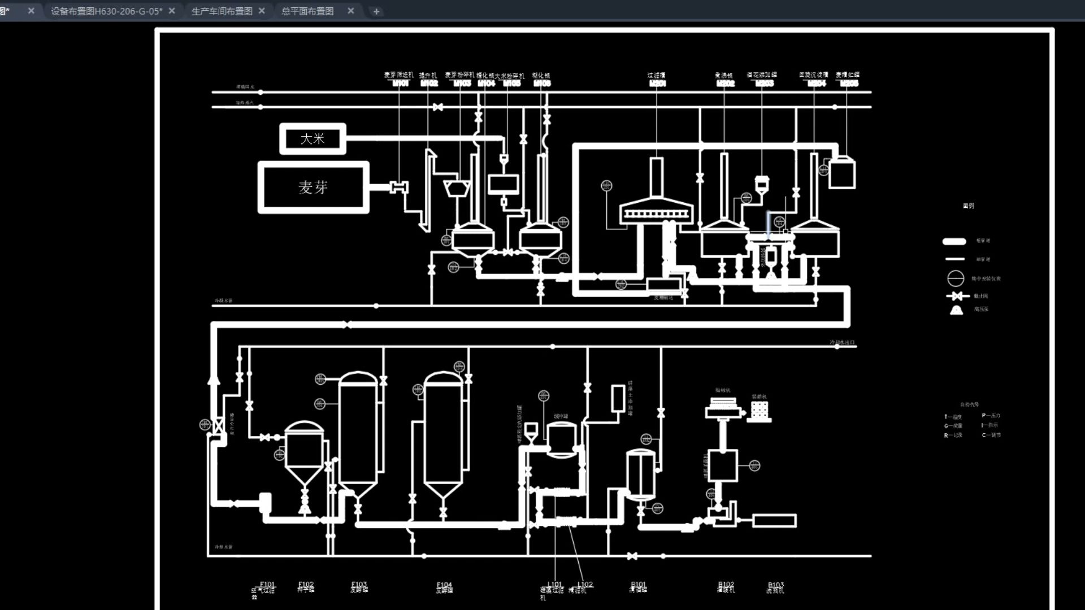Screen dimensions: 1085x610
Task: Close the leftmost partially visible drawing tab
Action: tap(31, 11)
